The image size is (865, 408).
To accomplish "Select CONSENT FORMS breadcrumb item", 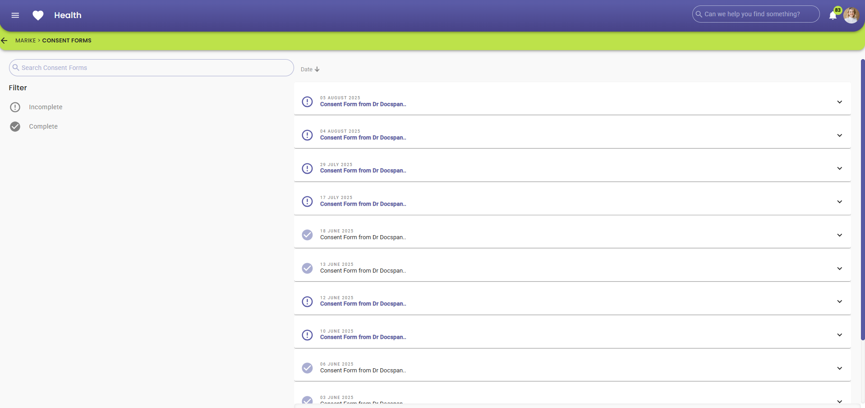I will pyautogui.click(x=67, y=41).
